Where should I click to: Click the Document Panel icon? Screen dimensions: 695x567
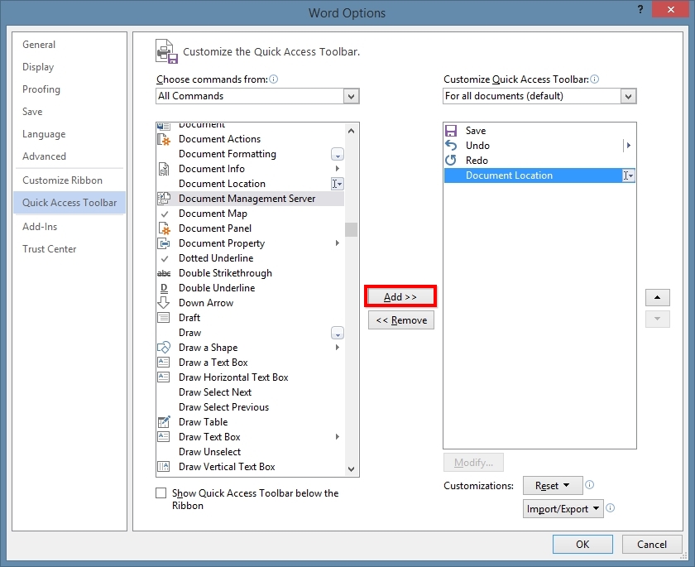[x=164, y=228]
